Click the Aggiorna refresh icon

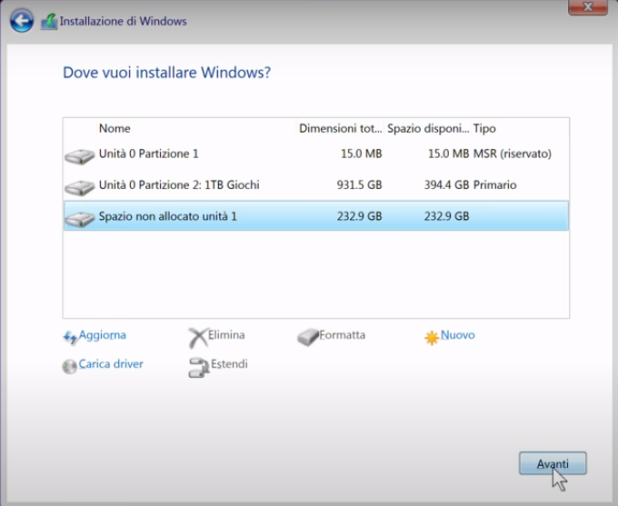coord(70,337)
